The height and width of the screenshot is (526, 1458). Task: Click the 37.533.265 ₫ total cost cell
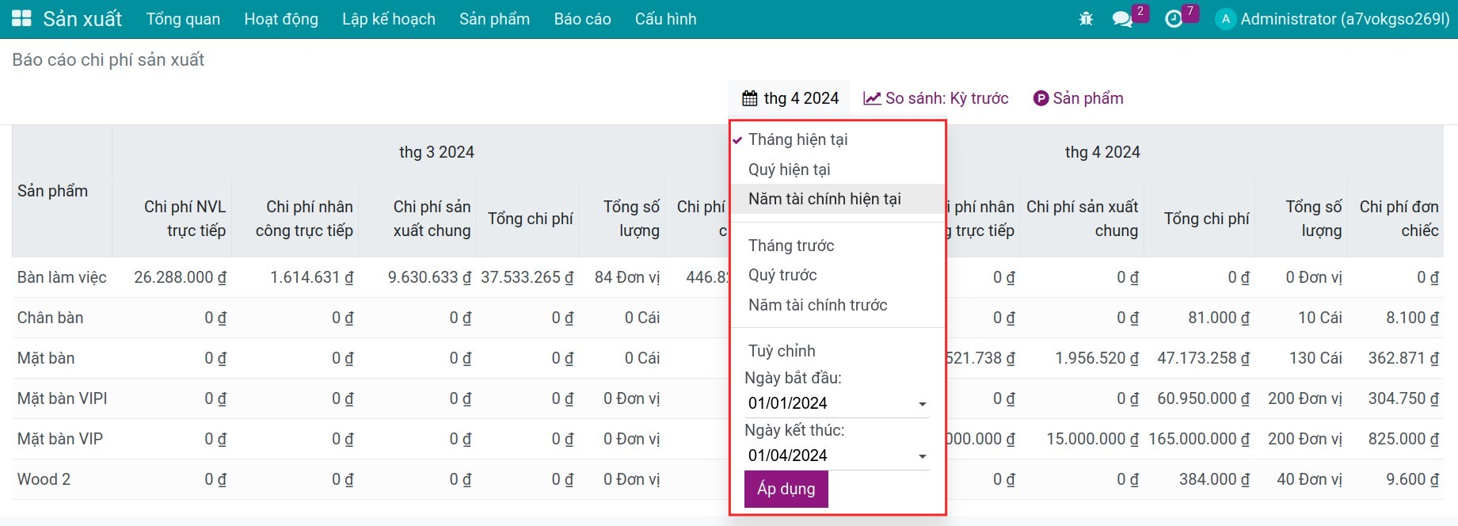click(x=527, y=277)
